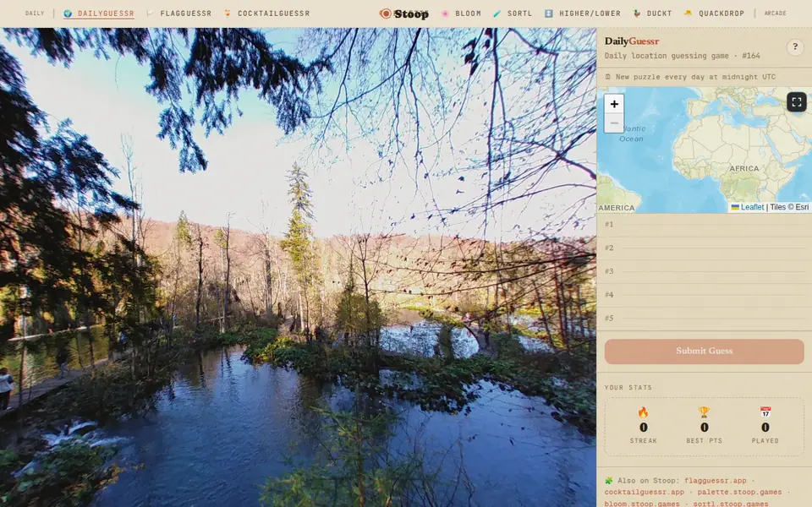Click the duck icon beside Duckt
This screenshot has height=507, width=812.
637,14
